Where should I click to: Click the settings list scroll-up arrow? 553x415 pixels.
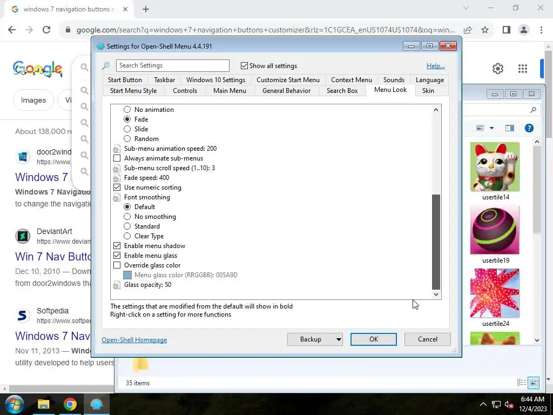point(436,110)
